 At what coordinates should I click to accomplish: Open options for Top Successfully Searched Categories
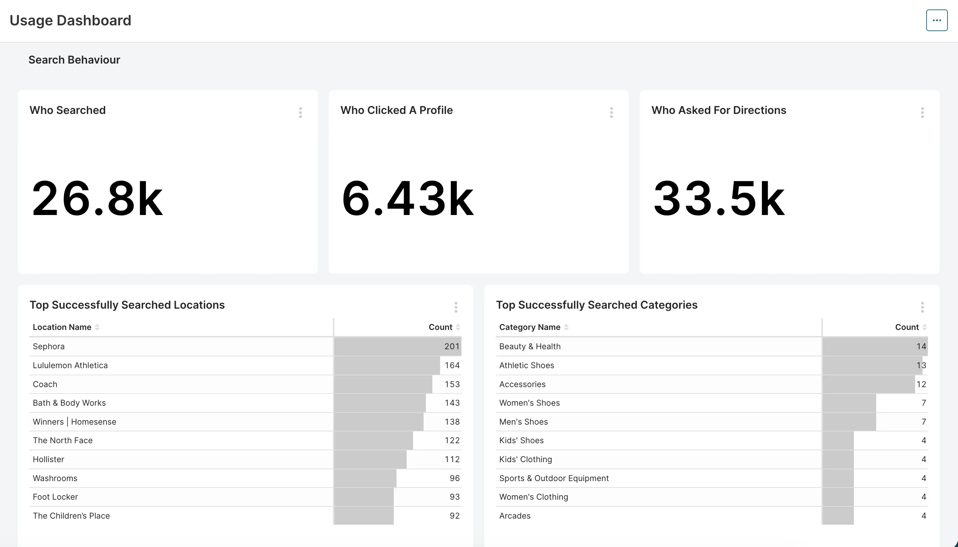click(923, 307)
